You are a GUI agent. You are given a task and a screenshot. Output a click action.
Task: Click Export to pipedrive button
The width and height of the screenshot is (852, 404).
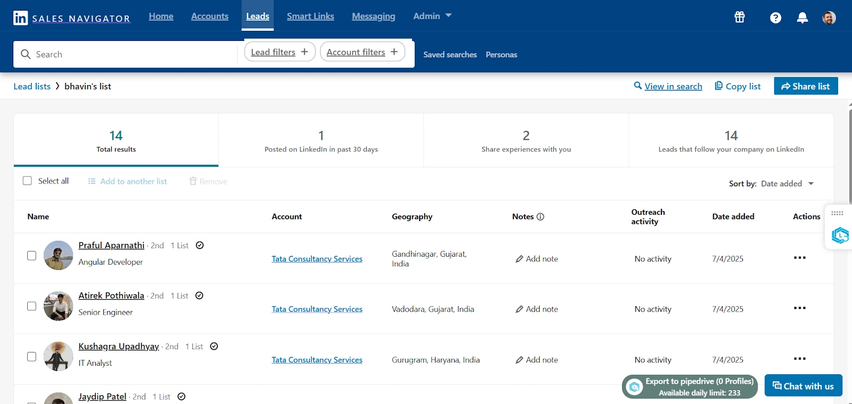[x=690, y=387]
